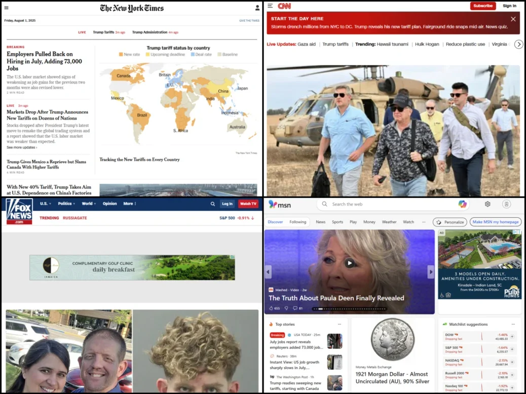Screen dimensions: 526x394
Task: Open MSN settings gear
Action: coord(487,204)
